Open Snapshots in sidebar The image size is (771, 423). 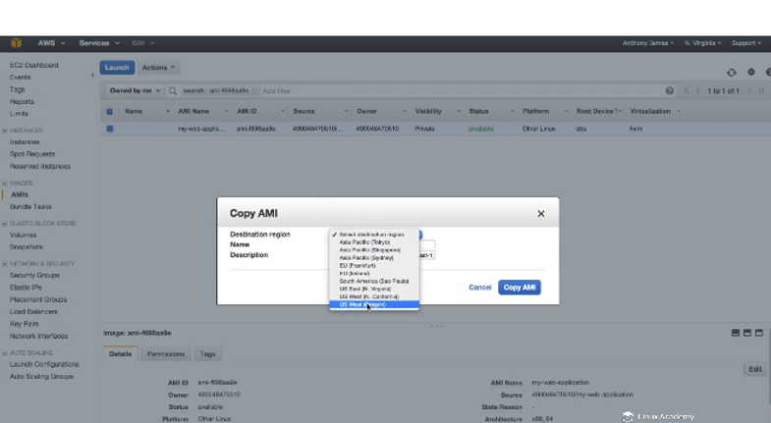tap(27, 247)
